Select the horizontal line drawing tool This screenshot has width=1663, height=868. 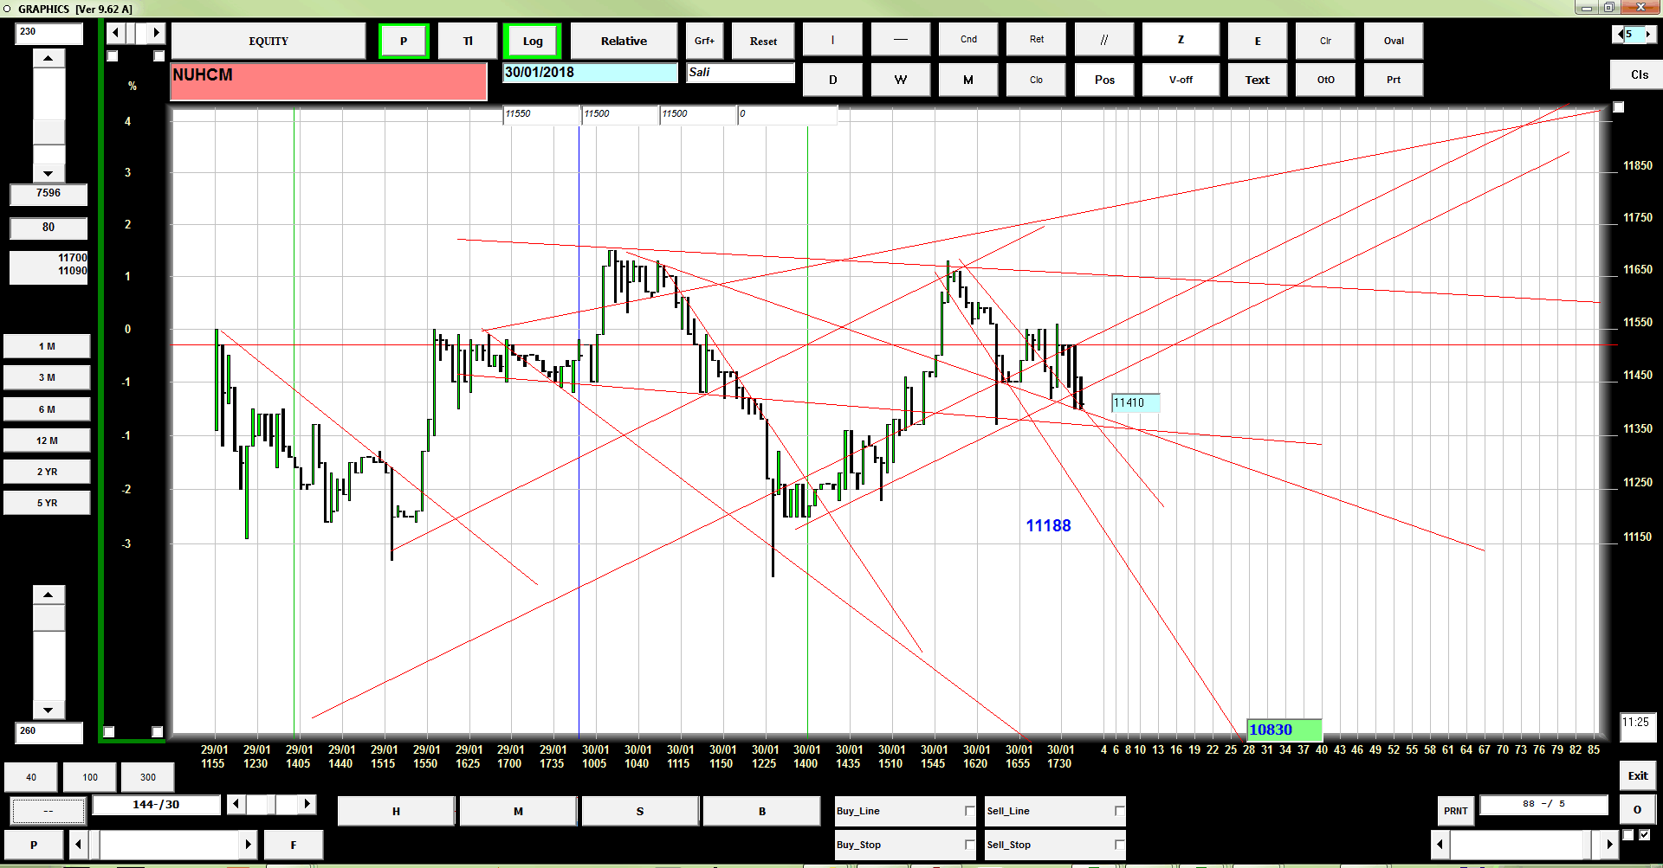point(901,40)
